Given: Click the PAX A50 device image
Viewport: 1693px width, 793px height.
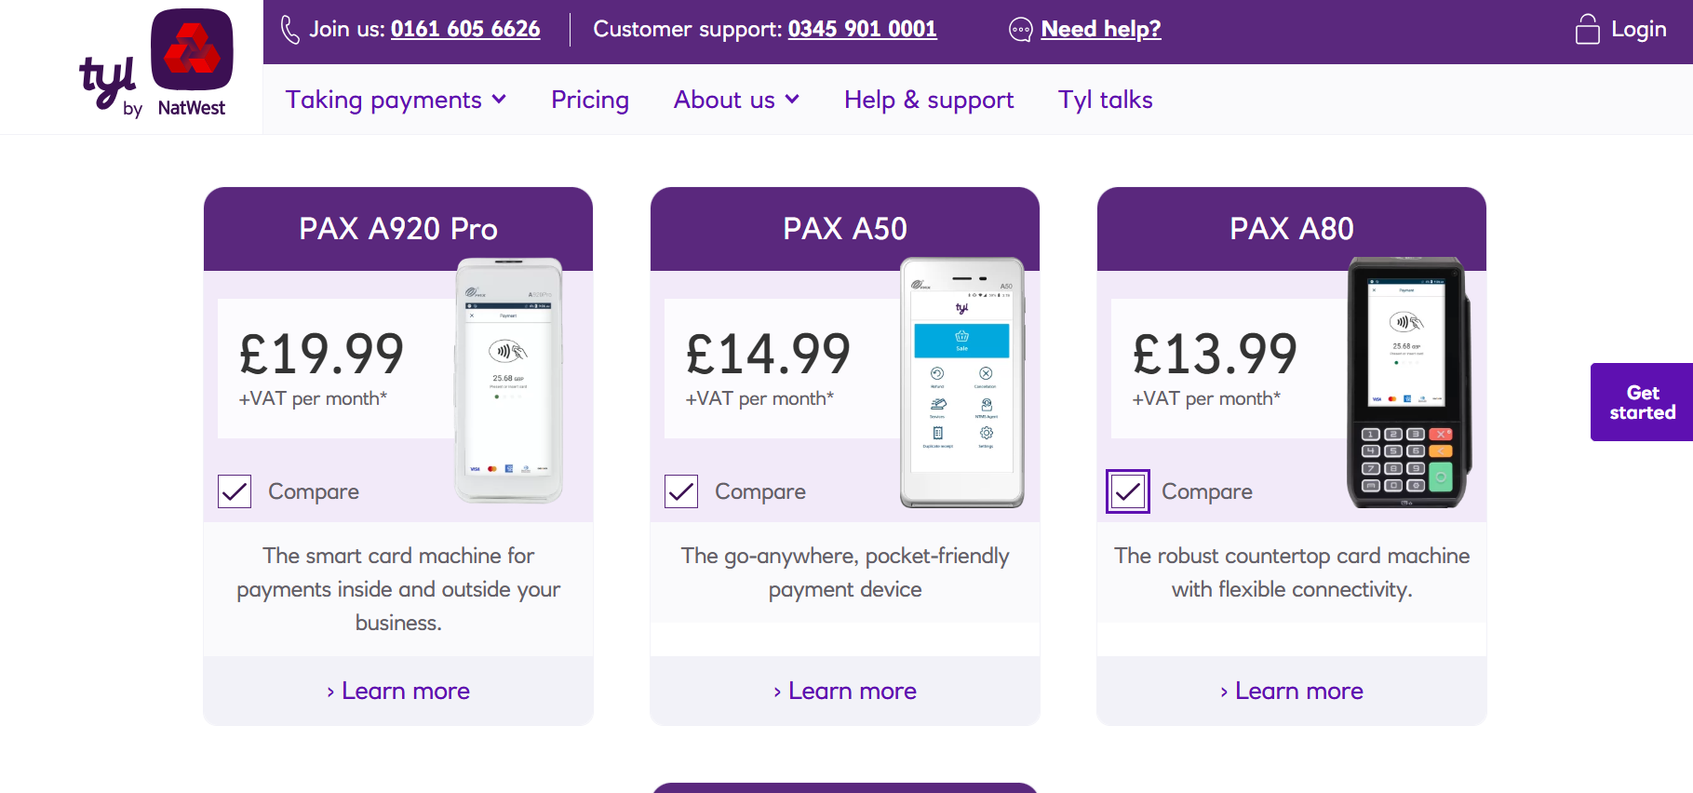Looking at the screenshot, I should point(962,383).
